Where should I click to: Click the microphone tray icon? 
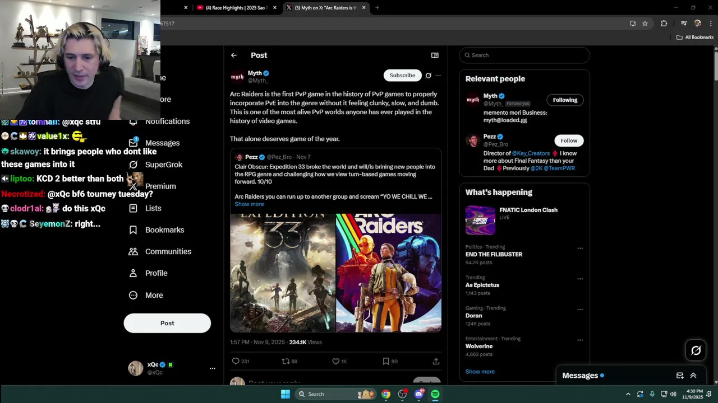click(x=652, y=394)
